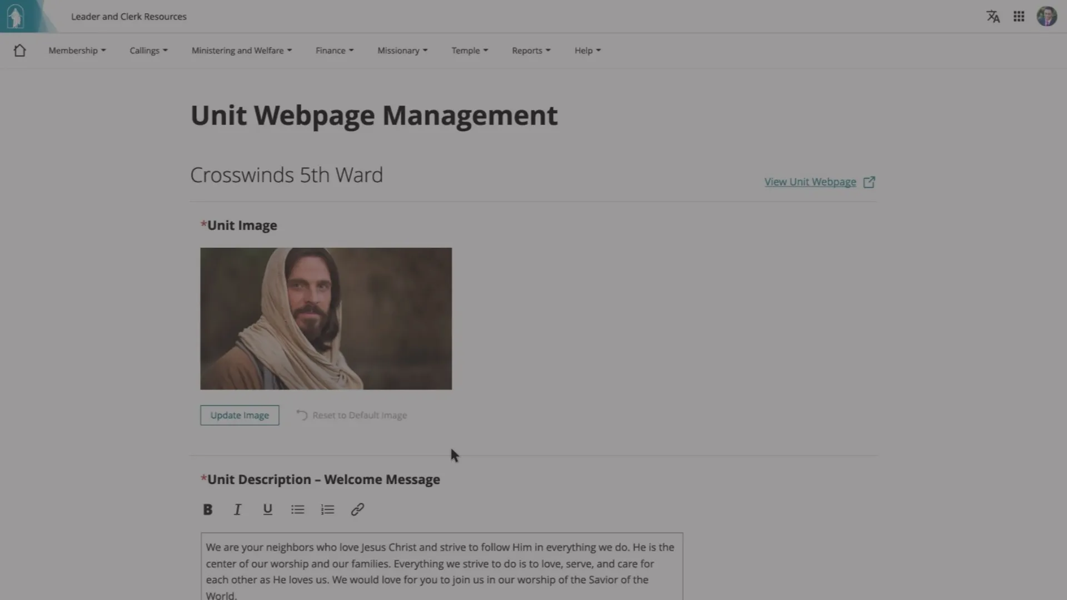Image resolution: width=1067 pixels, height=600 pixels.
Task: Insert a numbered list
Action: point(327,509)
